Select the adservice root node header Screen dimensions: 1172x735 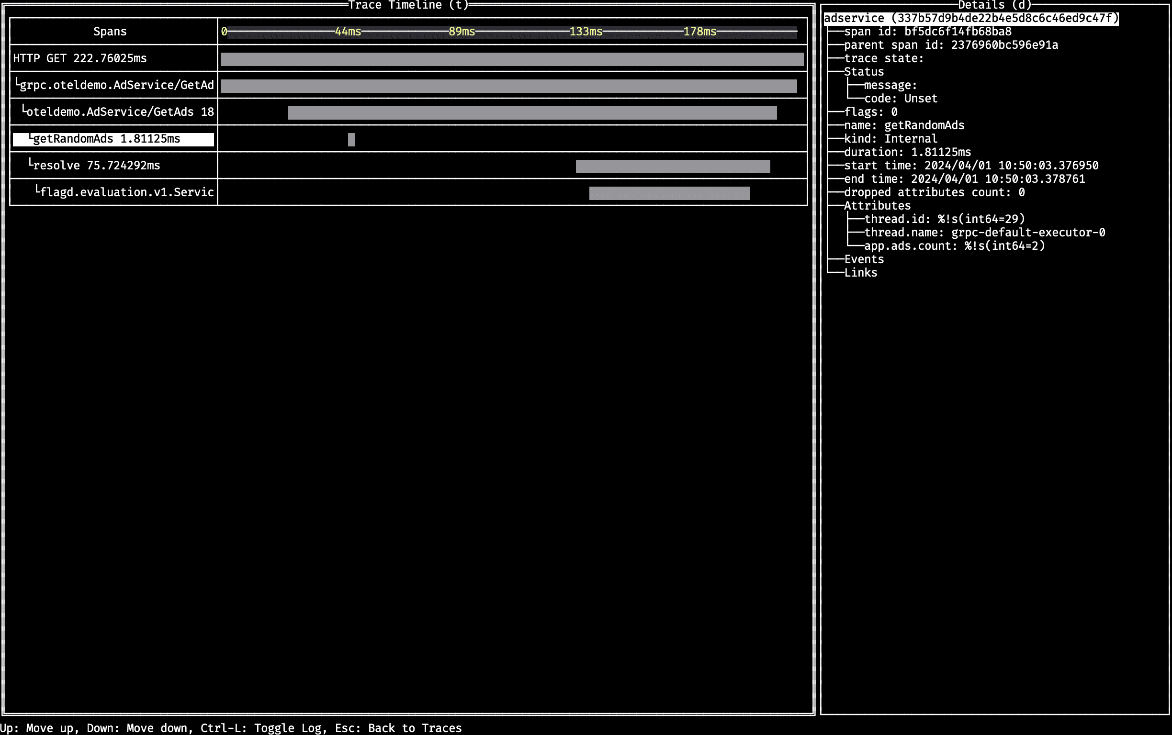click(x=970, y=19)
